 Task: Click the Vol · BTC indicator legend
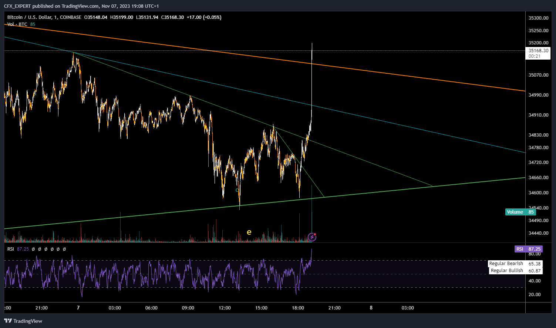pyautogui.click(x=17, y=24)
